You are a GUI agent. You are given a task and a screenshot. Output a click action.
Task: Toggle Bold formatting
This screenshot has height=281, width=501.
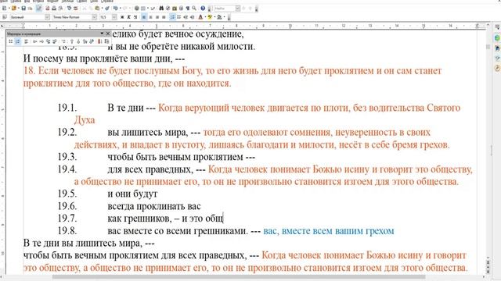click(122, 17)
